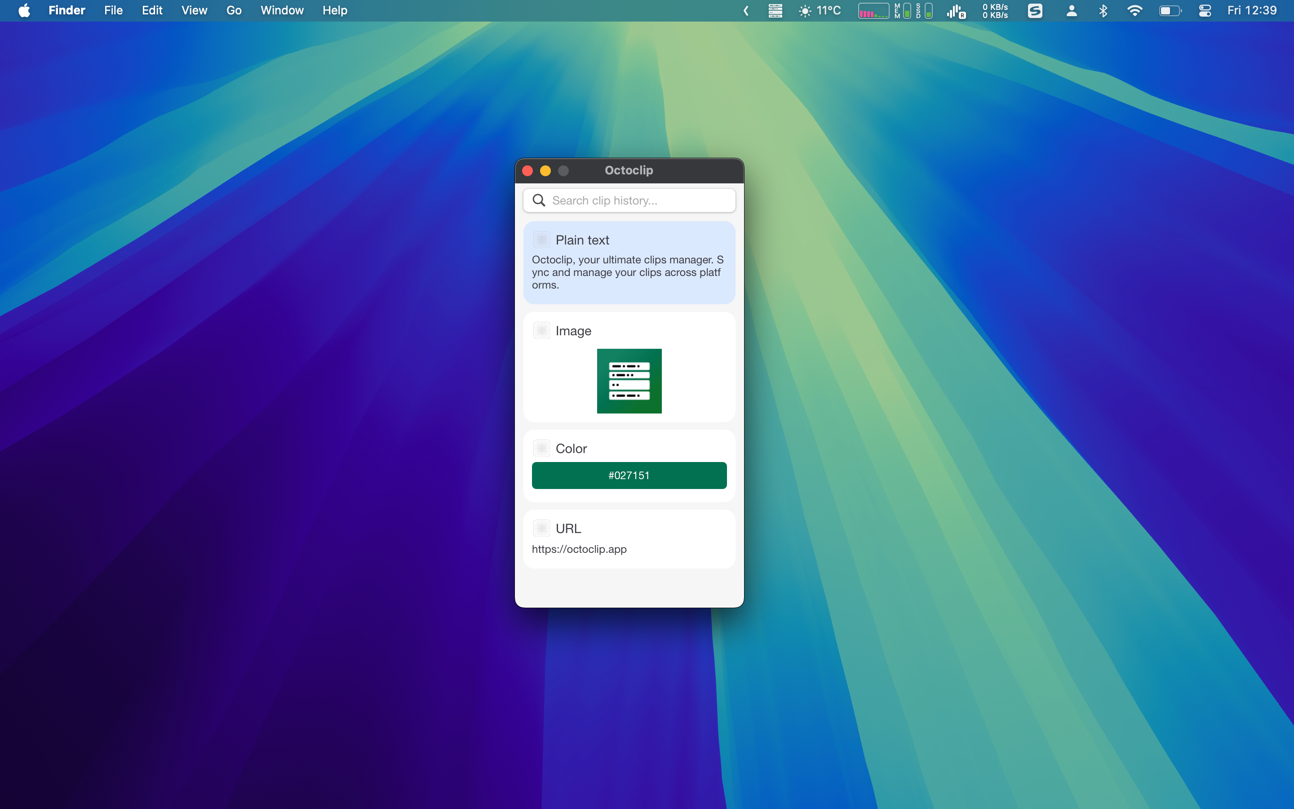1294x809 pixels.
Task: Open the Wi-Fi status menu
Action: (x=1134, y=11)
